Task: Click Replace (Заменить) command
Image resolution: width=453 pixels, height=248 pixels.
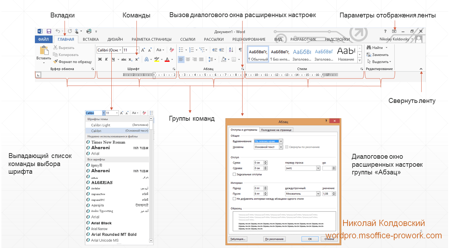Action: 377,54
